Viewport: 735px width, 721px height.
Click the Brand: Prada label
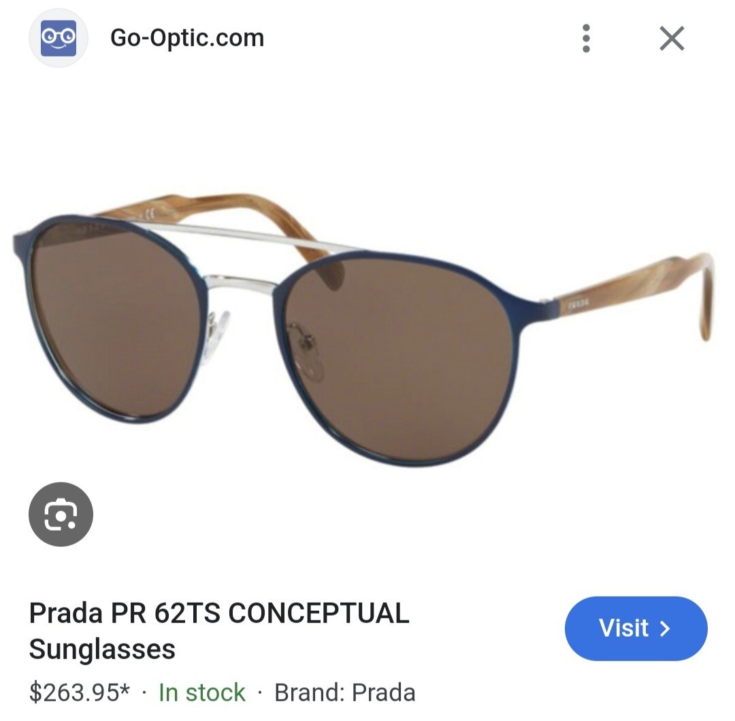tap(345, 692)
